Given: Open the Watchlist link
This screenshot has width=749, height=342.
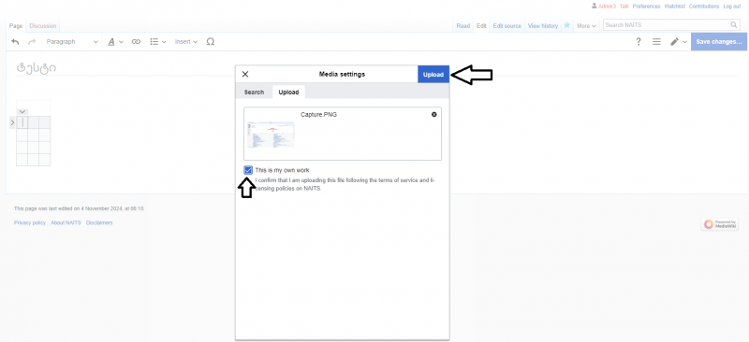Looking at the screenshot, I should coord(674,7).
